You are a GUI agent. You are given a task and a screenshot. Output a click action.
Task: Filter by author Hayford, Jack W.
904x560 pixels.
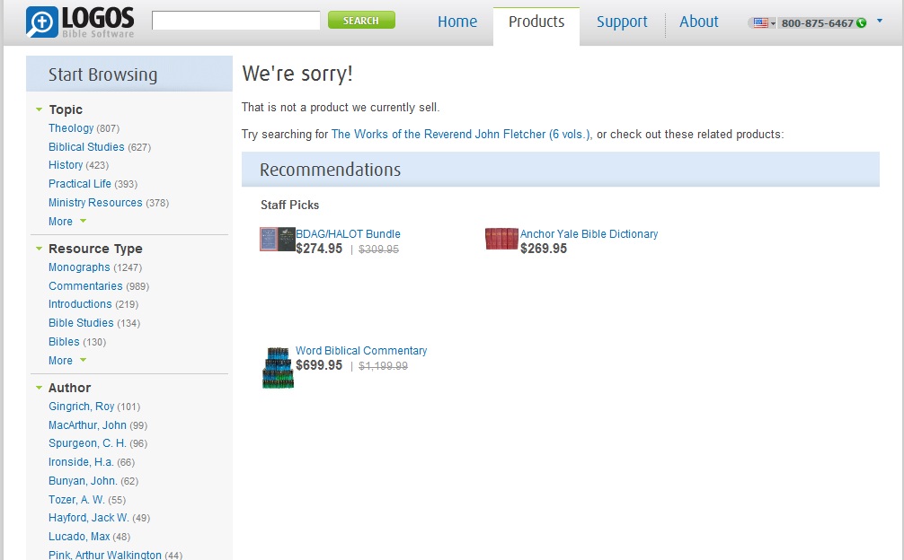89,518
